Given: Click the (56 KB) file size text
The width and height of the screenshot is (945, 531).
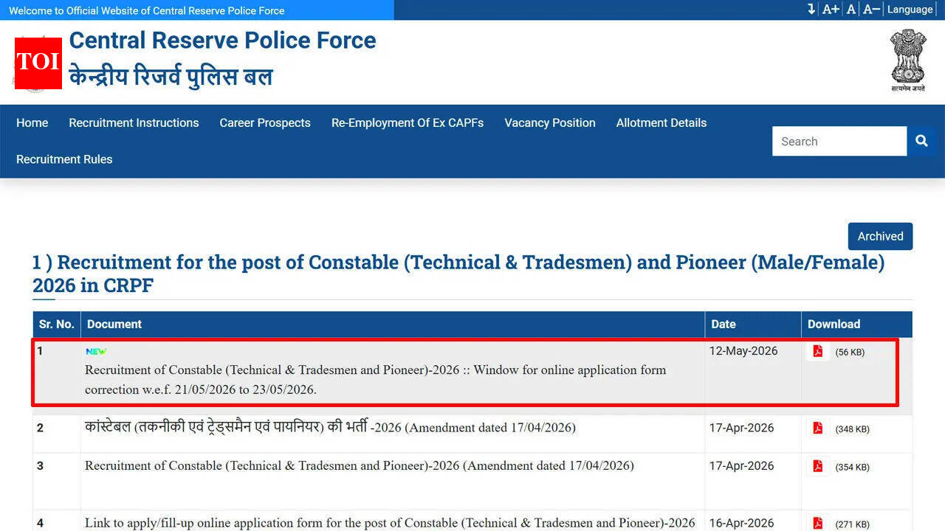Looking at the screenshot, I should click(850, 352).
